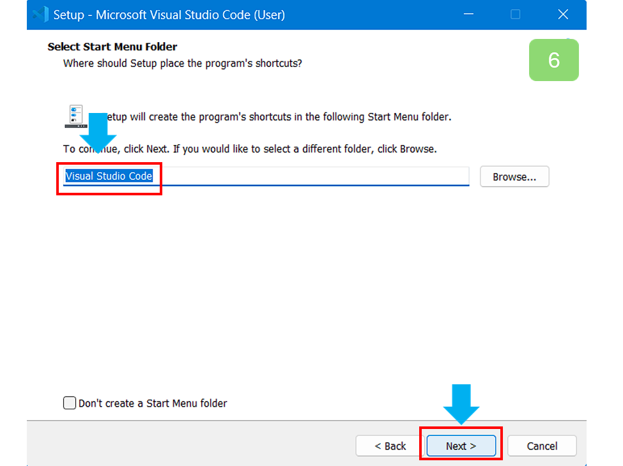Maximize the setup window

pos(515,14)
